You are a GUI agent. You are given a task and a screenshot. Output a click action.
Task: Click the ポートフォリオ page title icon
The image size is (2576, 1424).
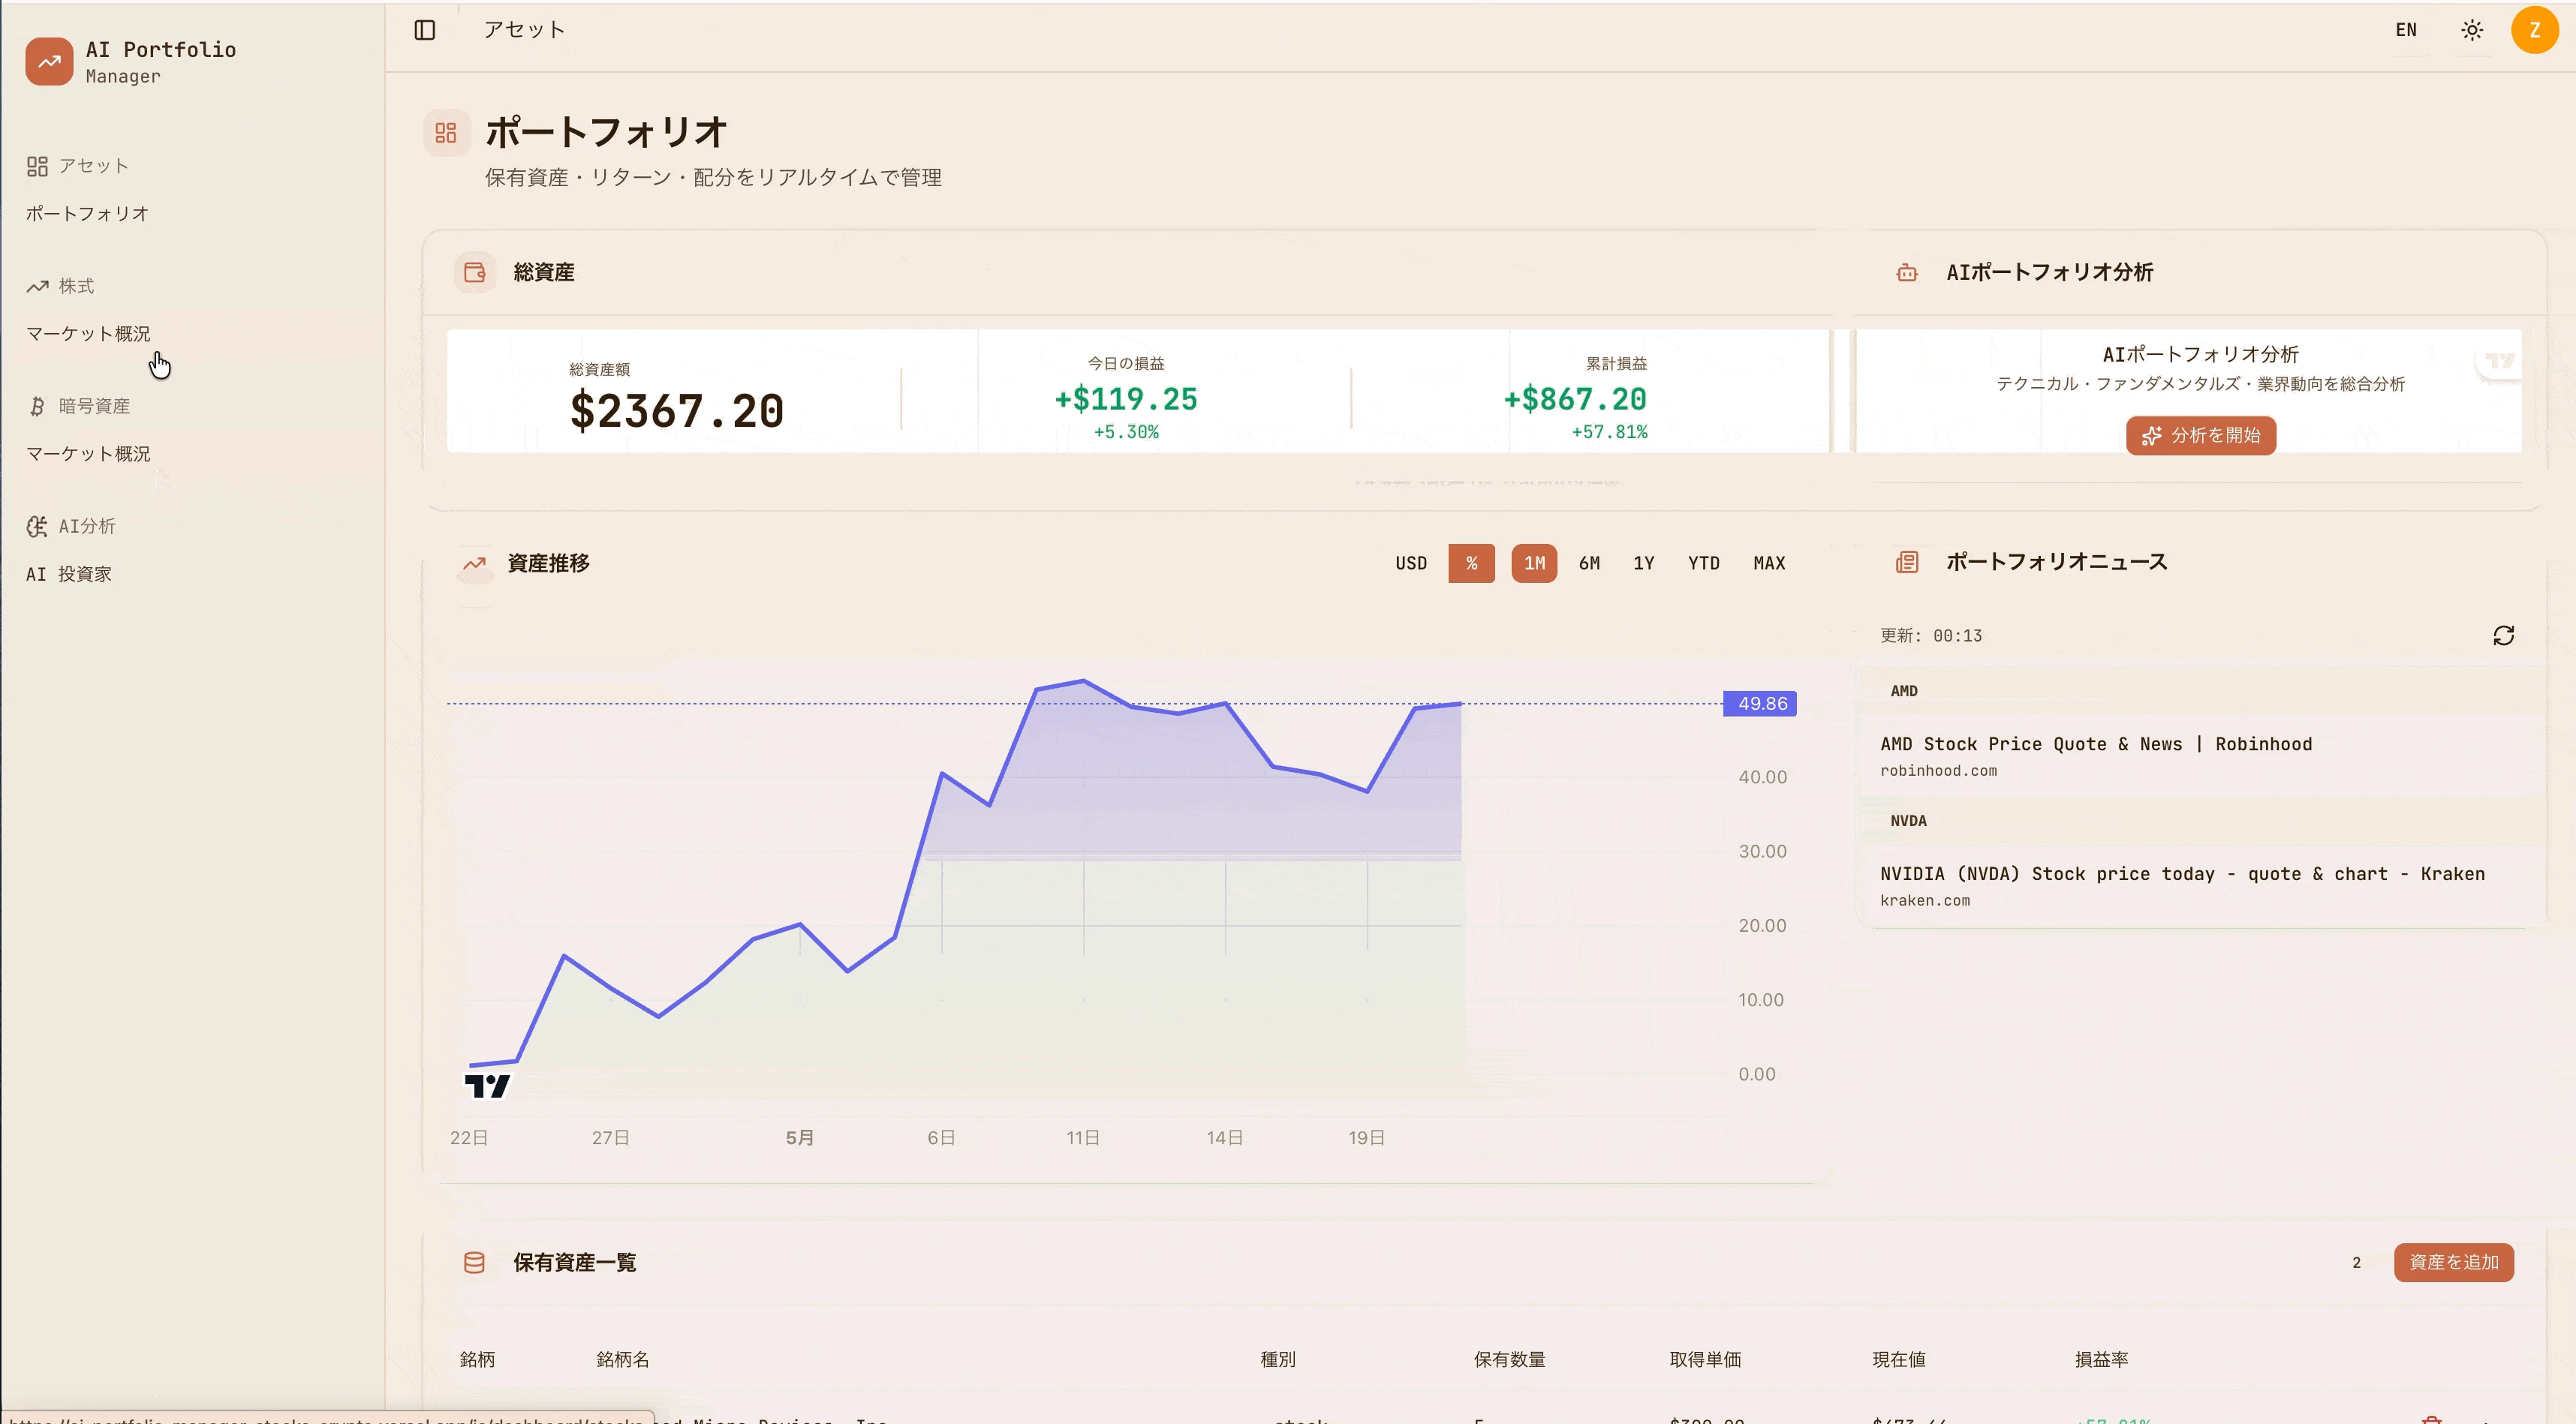coord(446,133)
